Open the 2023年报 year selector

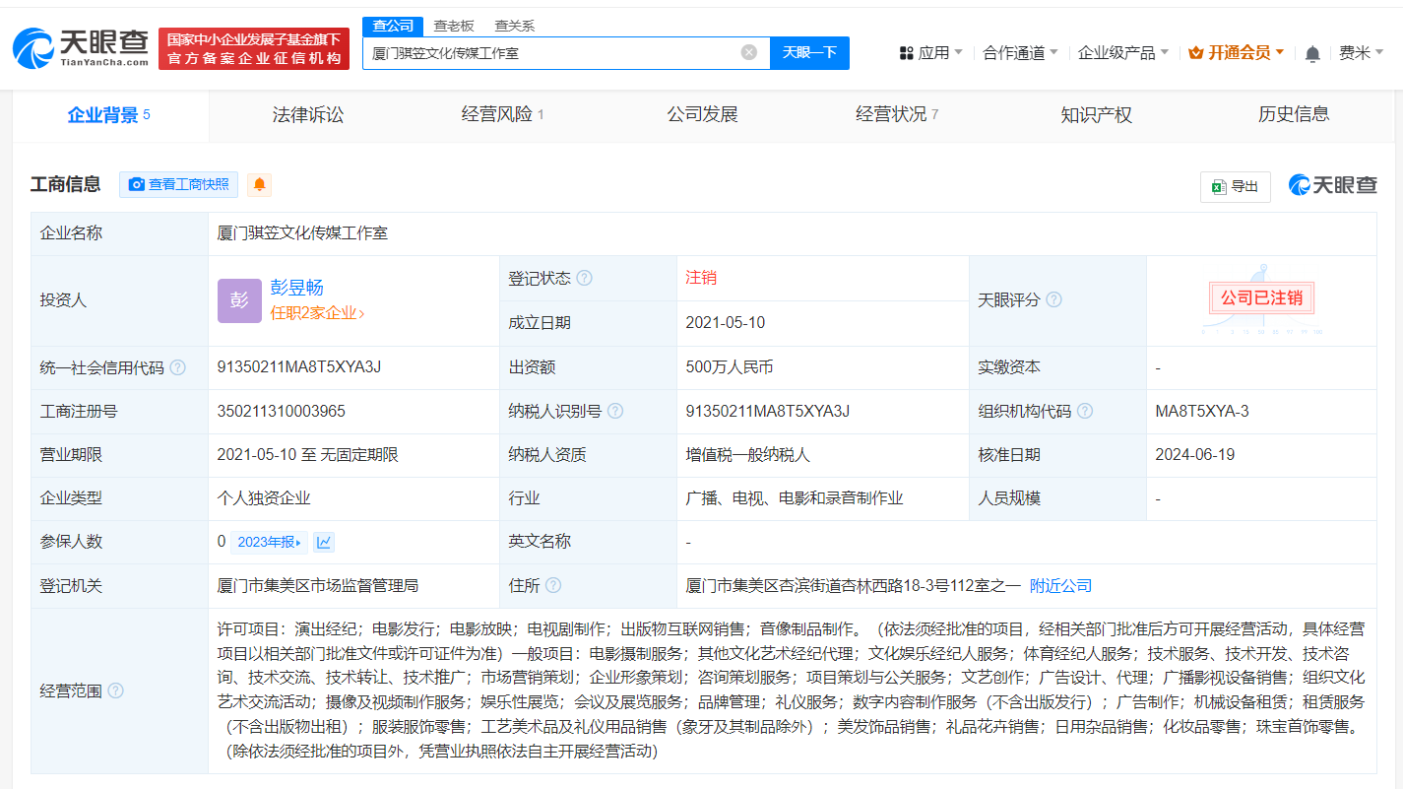(x=270, y=542)
